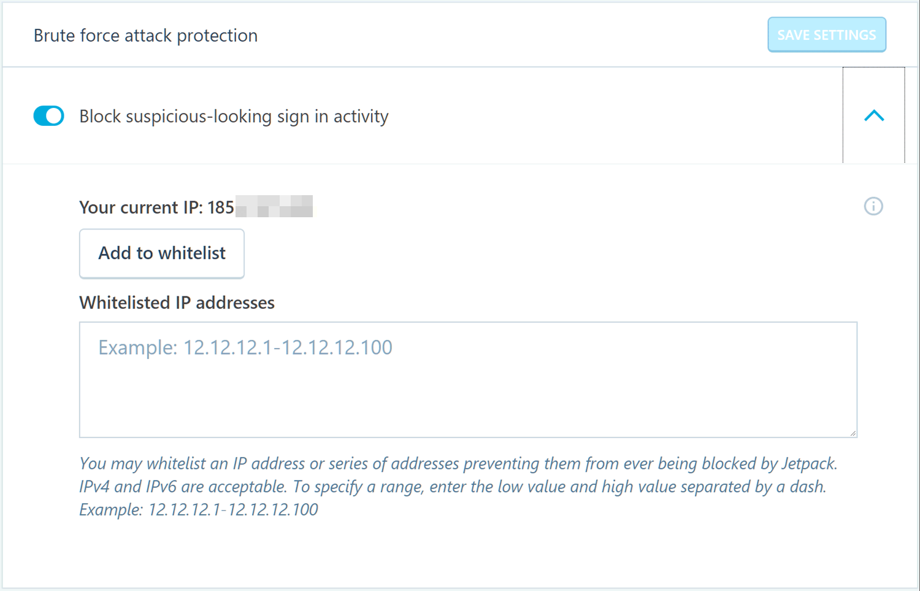Click the Brute force attack protection heading
920x591 pixels.
click(x=145, y=36)
